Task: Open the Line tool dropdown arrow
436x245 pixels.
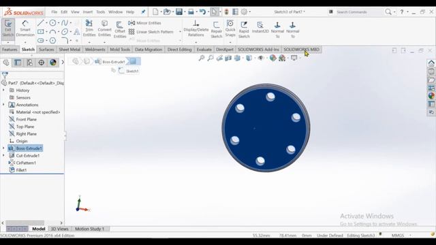Action: (x=46, y=22)
